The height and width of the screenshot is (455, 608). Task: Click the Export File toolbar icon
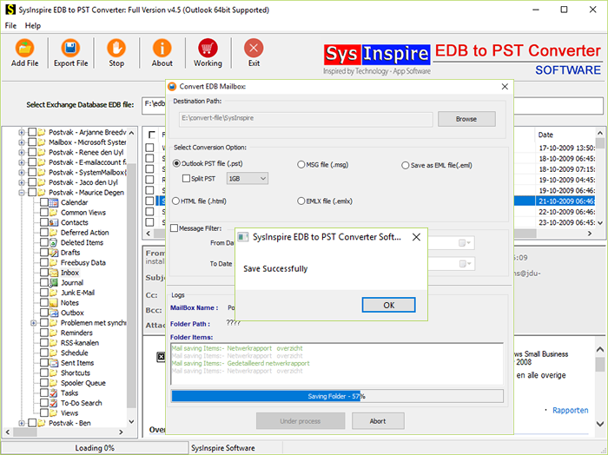tap(70, 52)
